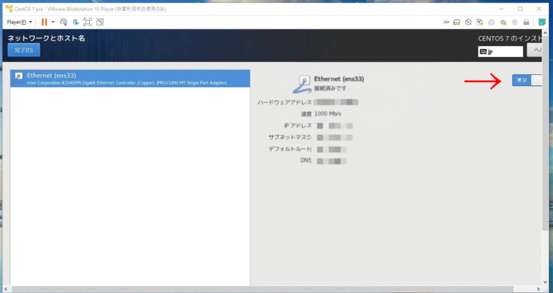Enter VMware full screen mode
This screenshot has width=553, height=293.
click(87, 22)
